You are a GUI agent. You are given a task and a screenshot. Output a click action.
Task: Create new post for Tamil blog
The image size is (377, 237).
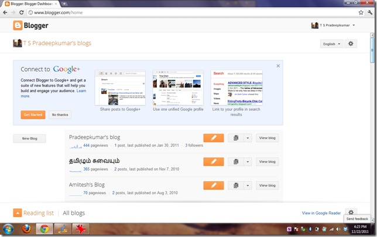coord(214,161)
